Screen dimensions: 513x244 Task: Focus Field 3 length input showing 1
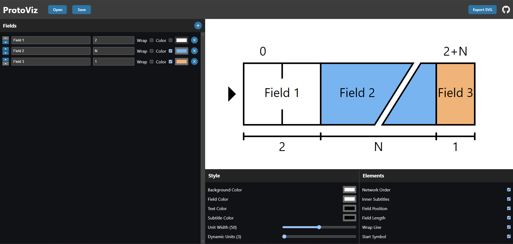pos(114,61)
